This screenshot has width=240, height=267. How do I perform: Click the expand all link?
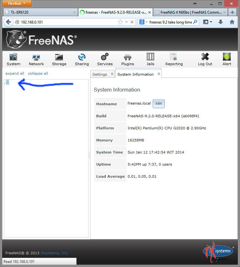[15, 73]
